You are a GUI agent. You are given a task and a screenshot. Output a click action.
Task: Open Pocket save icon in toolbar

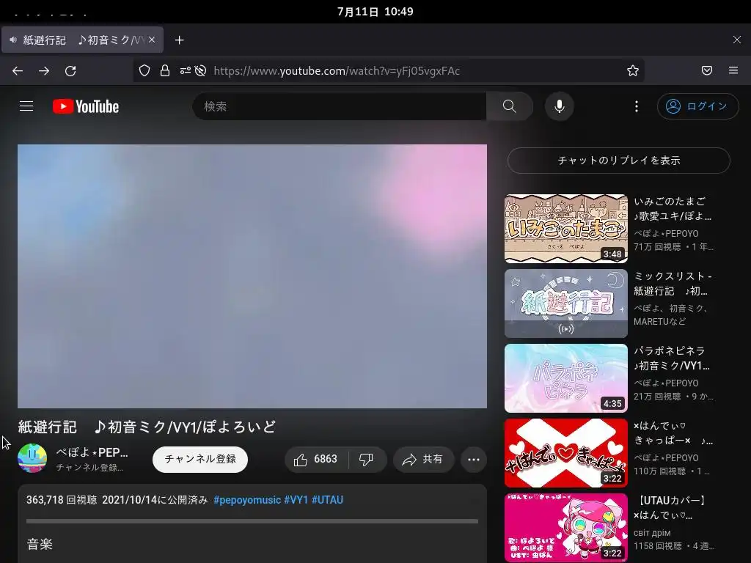coord(707,71)
